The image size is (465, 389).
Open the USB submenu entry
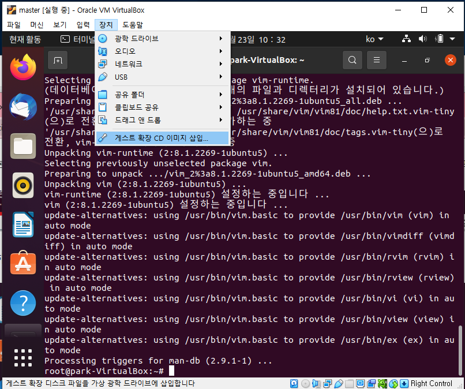click(162, 77)
